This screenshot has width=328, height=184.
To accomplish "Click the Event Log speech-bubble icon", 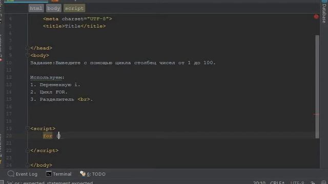I will 11,174.
